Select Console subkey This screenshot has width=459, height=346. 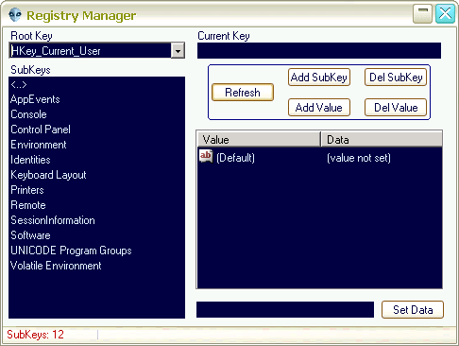[96, 114]
